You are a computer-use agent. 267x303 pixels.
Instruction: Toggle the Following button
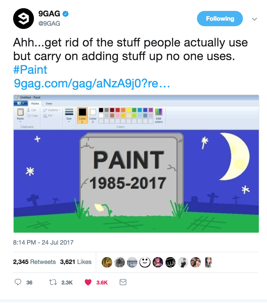click(x=220, y=19)
